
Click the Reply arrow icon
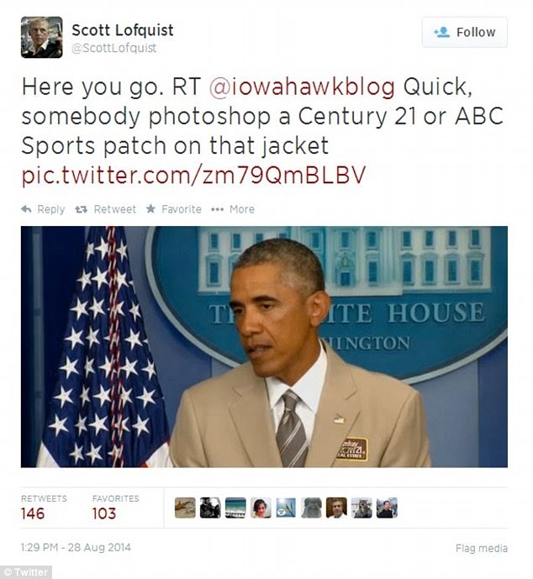[x=26, y=209]
